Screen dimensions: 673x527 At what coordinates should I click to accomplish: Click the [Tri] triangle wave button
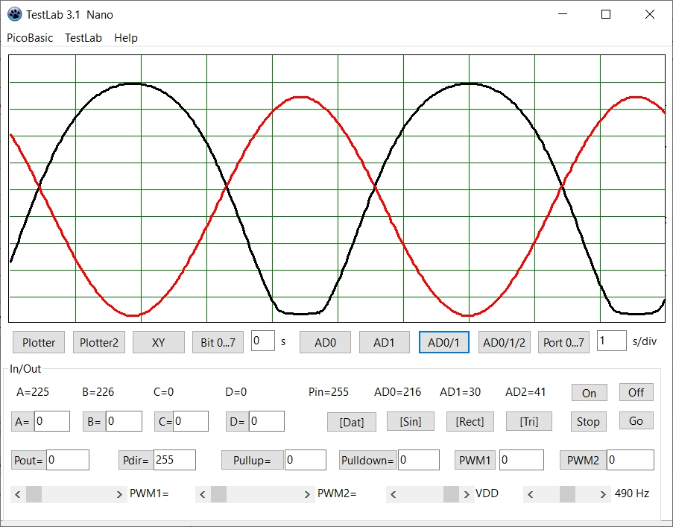529,421
